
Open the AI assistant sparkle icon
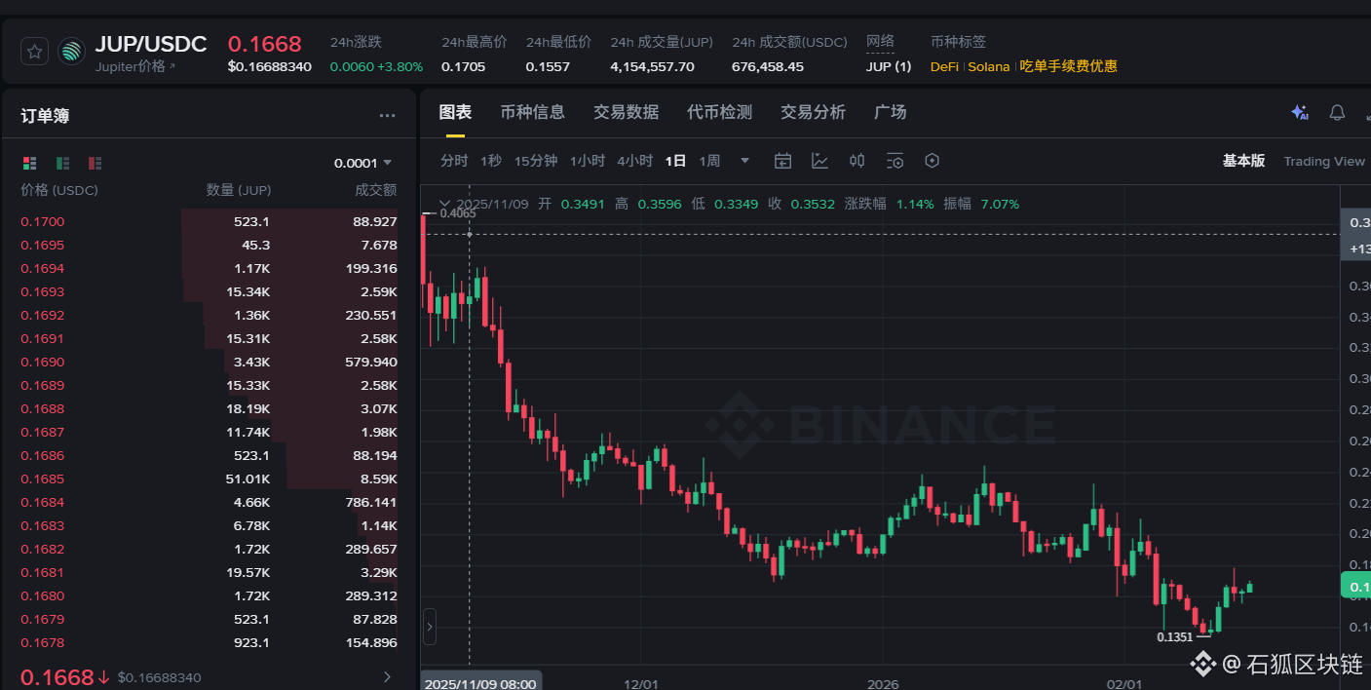[1299, 112]
